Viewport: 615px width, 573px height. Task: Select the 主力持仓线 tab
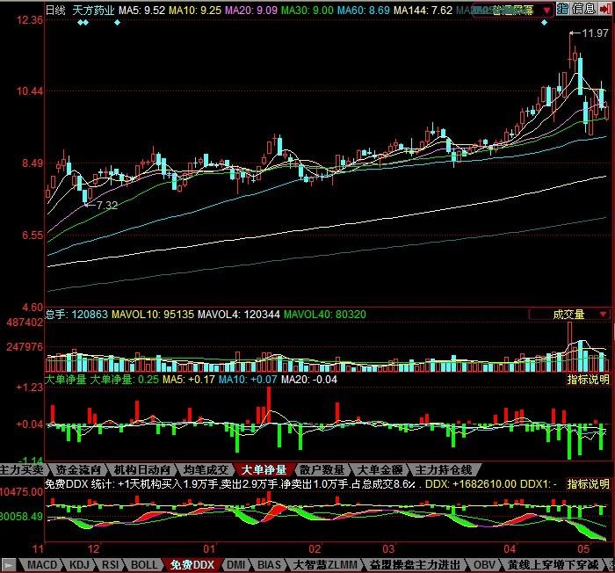click(x=443, y=469)
